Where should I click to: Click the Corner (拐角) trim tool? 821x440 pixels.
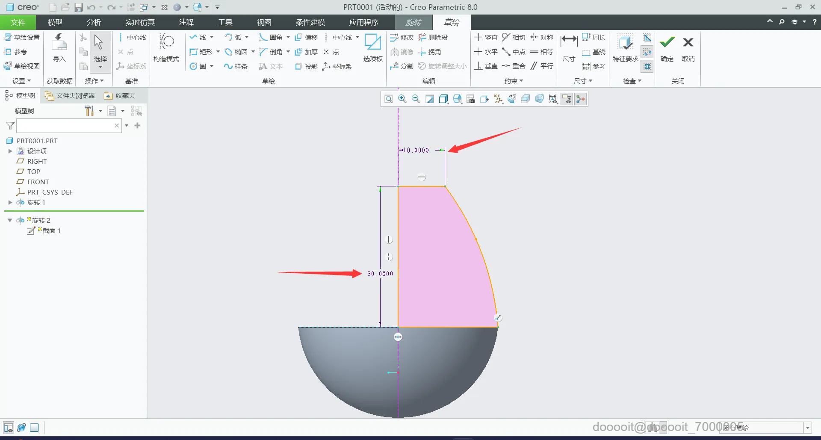pos(430,52)
